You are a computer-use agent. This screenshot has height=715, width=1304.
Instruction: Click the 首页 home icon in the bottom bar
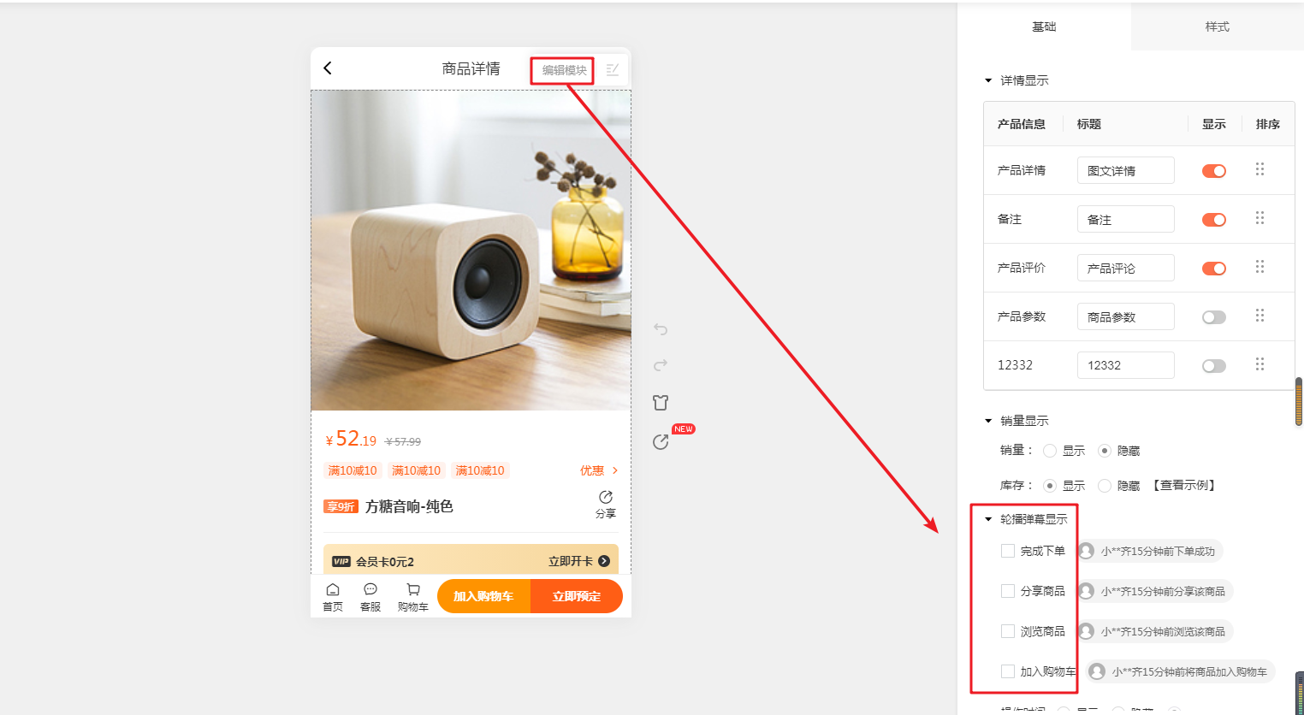(333, 589)
